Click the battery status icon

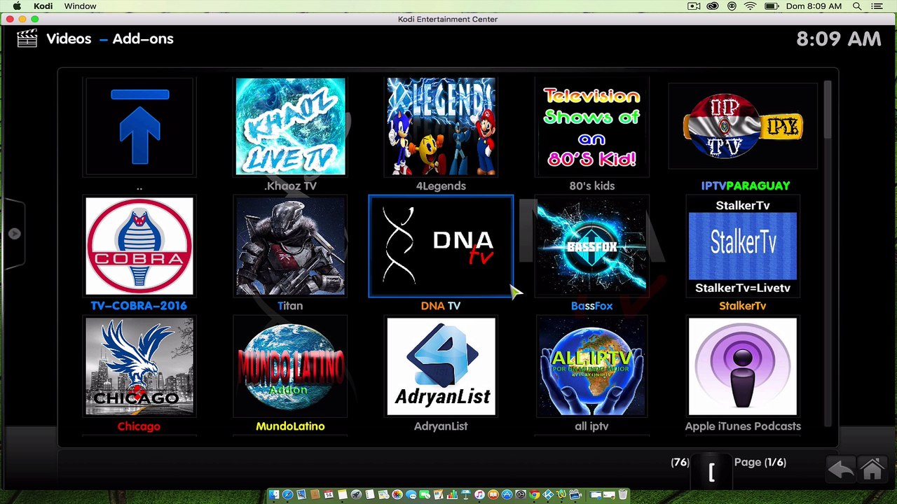(x=772, y=6)
